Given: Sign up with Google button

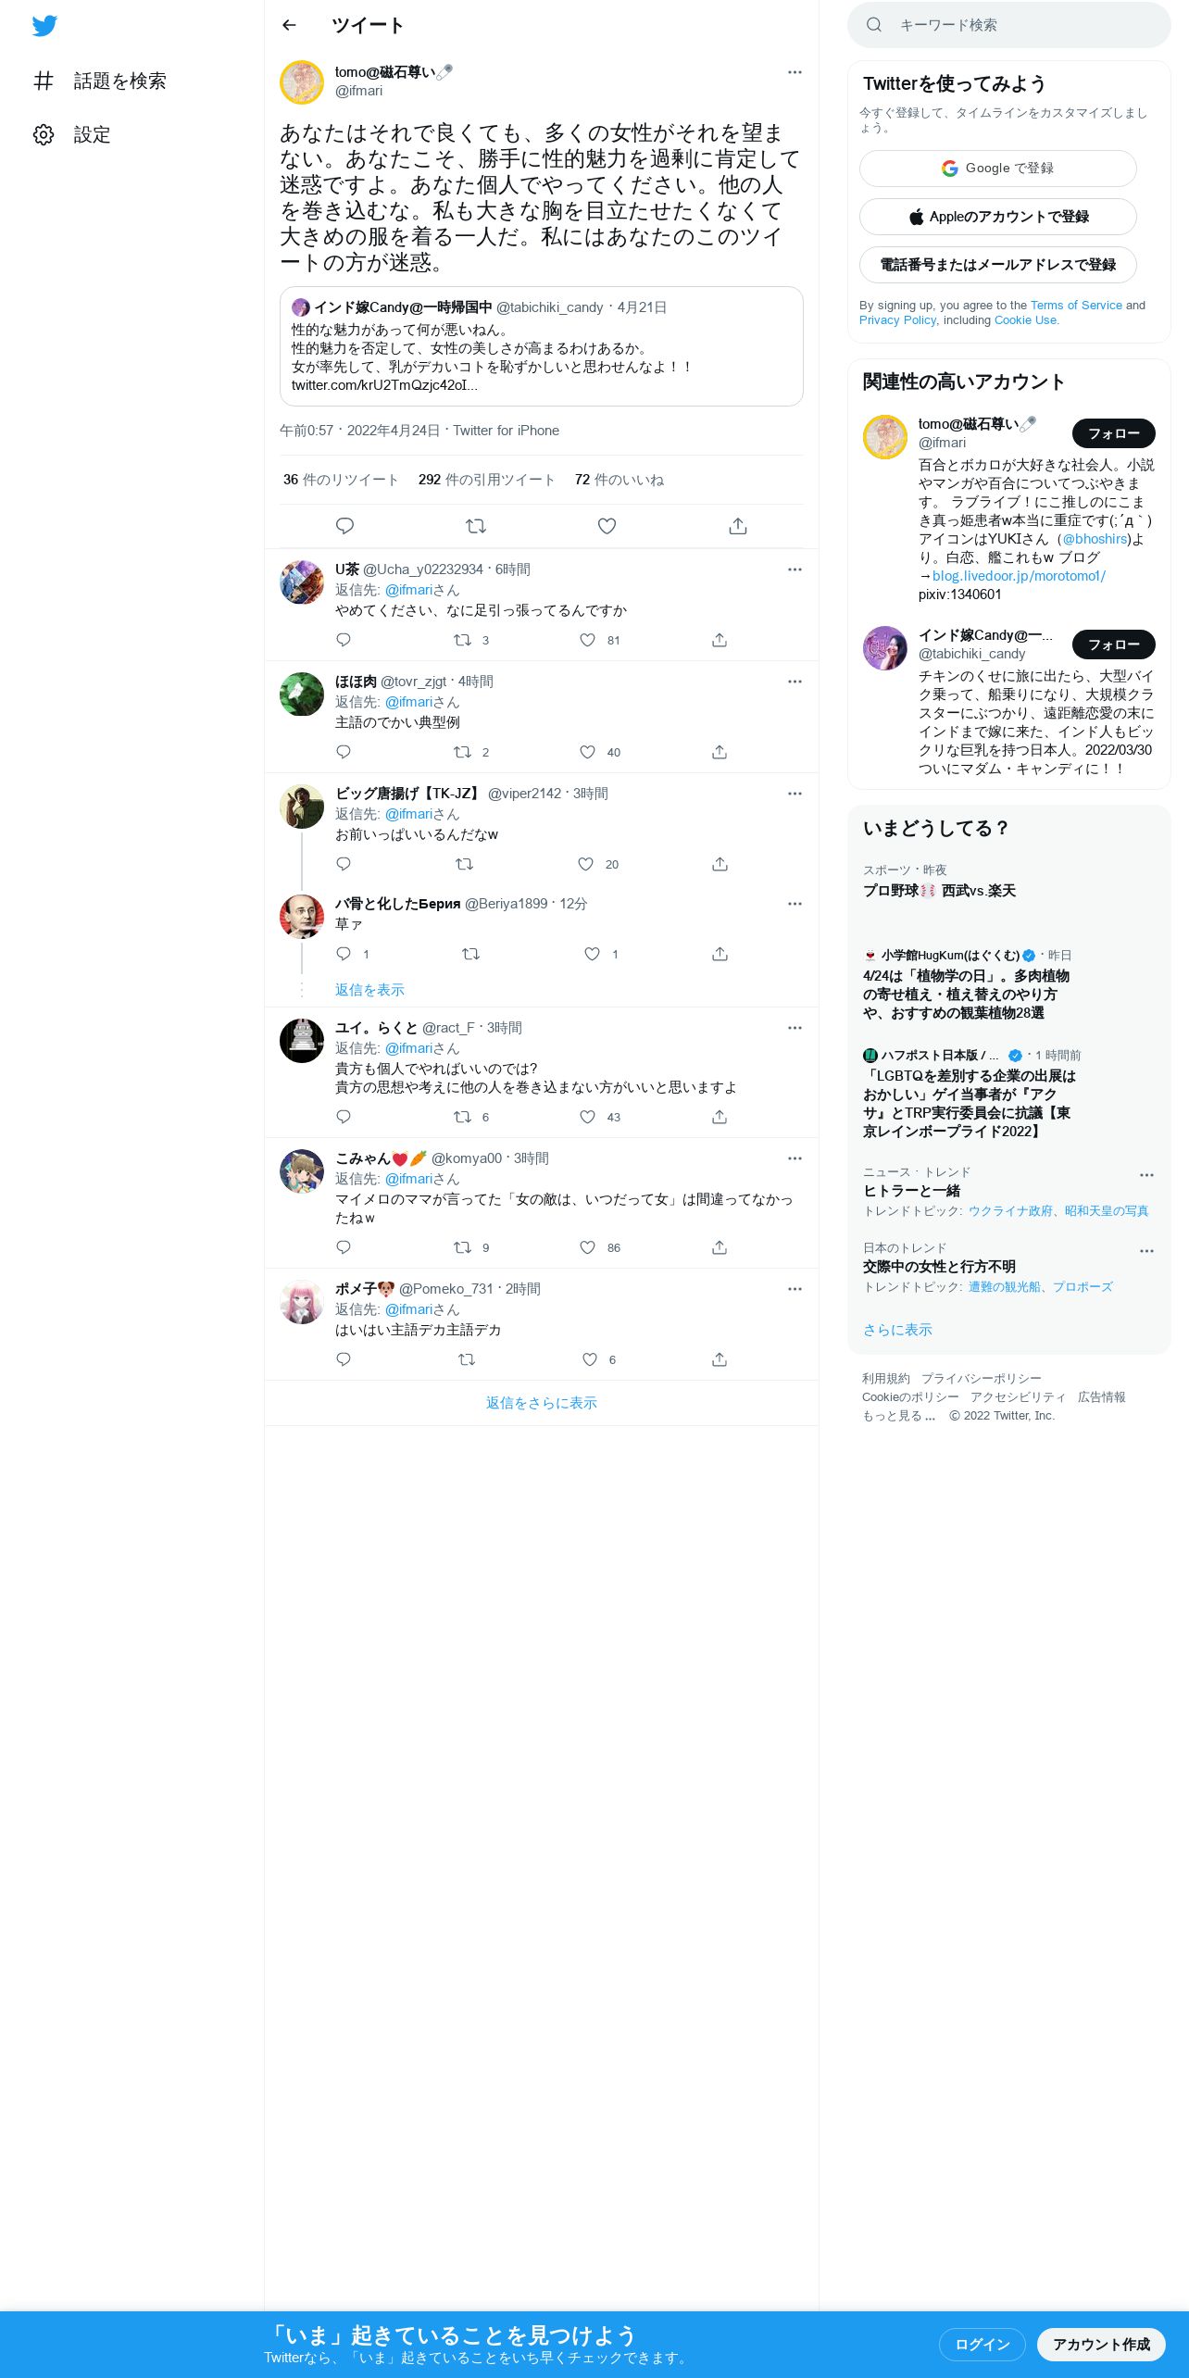Looking at the screenshot, I should [x=998, y=169].
